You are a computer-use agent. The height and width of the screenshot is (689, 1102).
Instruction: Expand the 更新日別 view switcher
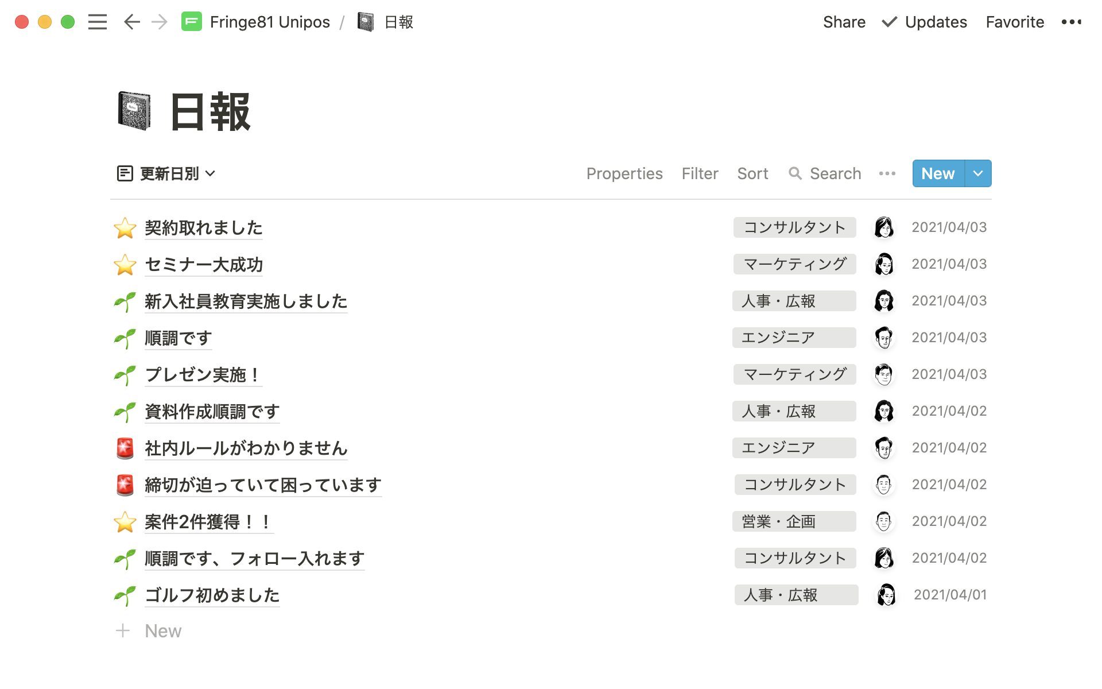[166, 173]
